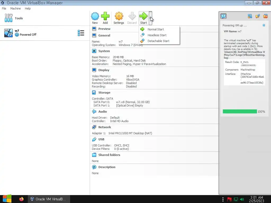
Task: Select the Tools entry in sidebar
Action: [45, 18]
